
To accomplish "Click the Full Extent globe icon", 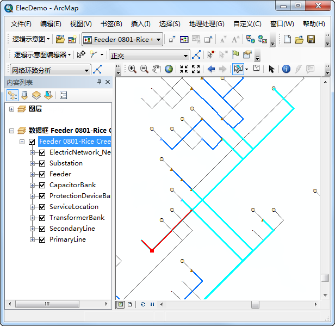I will 169,69.
